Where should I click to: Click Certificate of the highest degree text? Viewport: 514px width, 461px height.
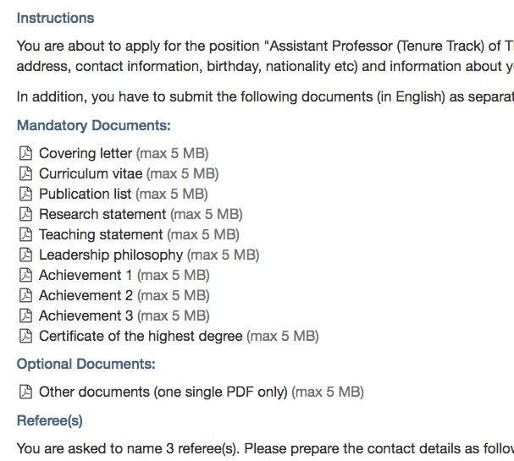141,336
